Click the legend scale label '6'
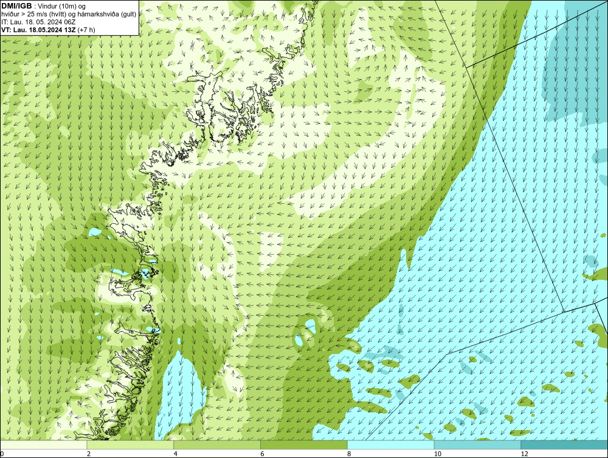608x458 pixels. (x=263, y=454)
